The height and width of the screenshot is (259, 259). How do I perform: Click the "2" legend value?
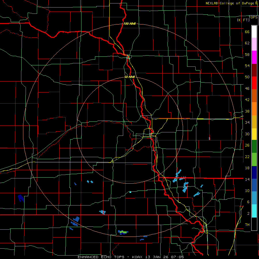coord(248,214)
